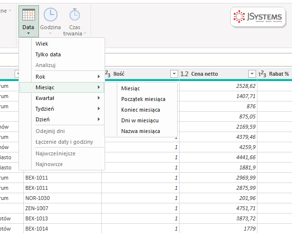Choose Dni w miesiącu submenu entry
The width and height of the screenshot is (292, 233).
coord(141,120)
